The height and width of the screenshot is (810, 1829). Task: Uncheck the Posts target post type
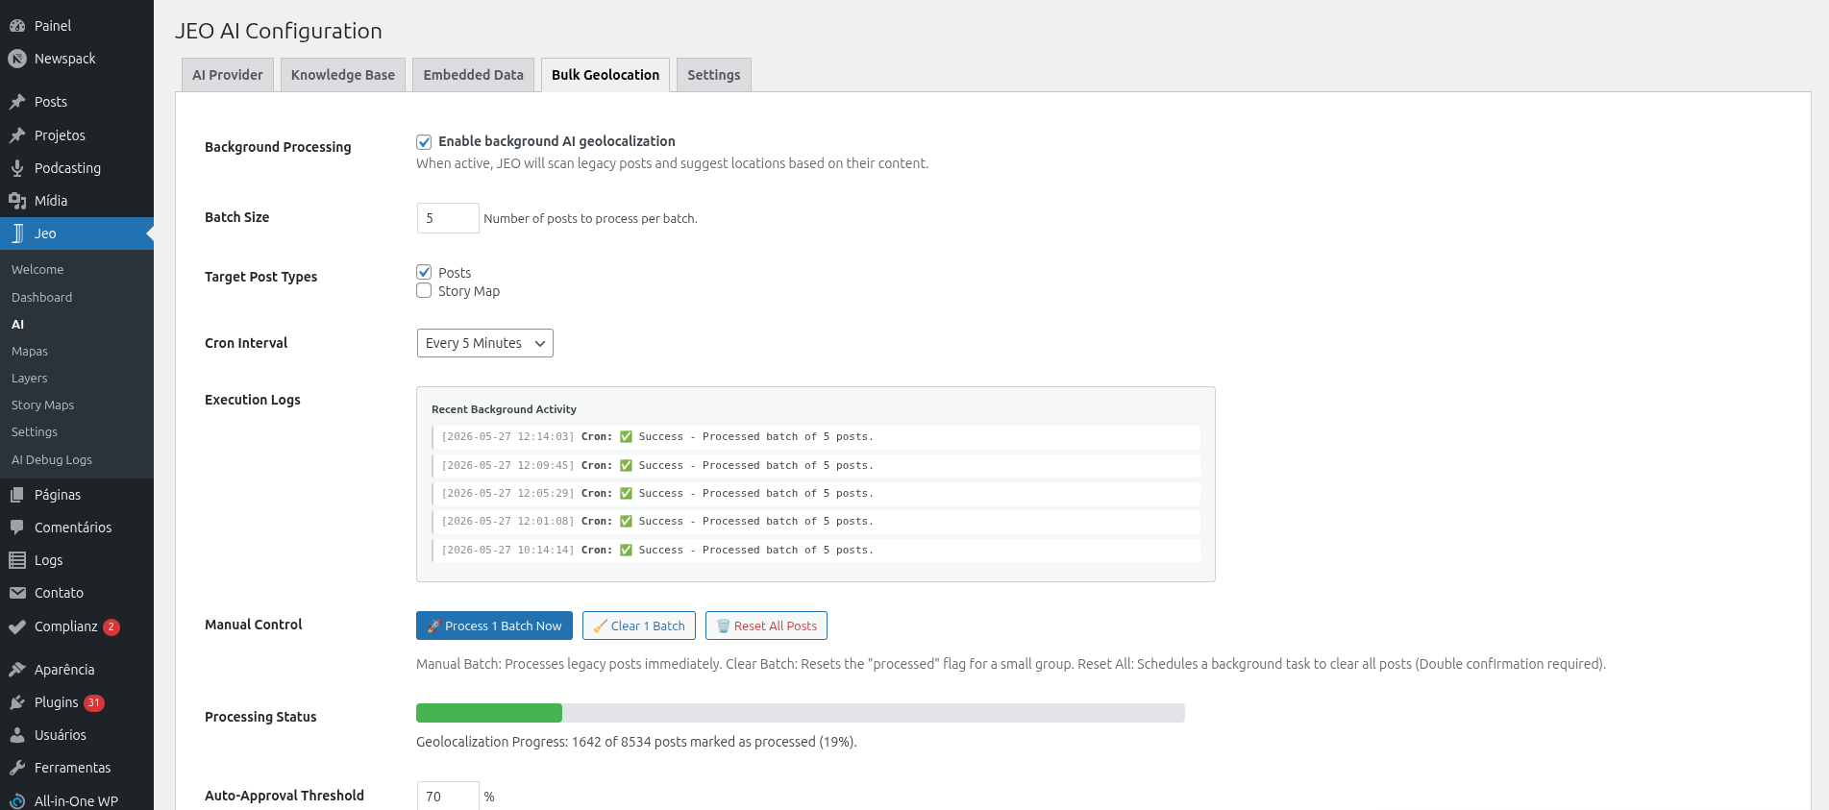coord(424,273)
